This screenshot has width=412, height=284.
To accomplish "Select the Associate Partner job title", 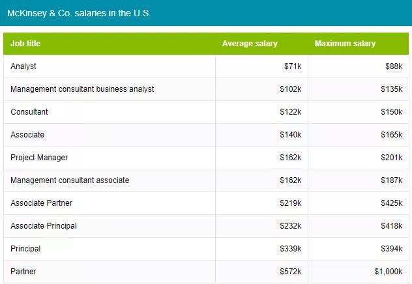I will (x=41, y=203).
